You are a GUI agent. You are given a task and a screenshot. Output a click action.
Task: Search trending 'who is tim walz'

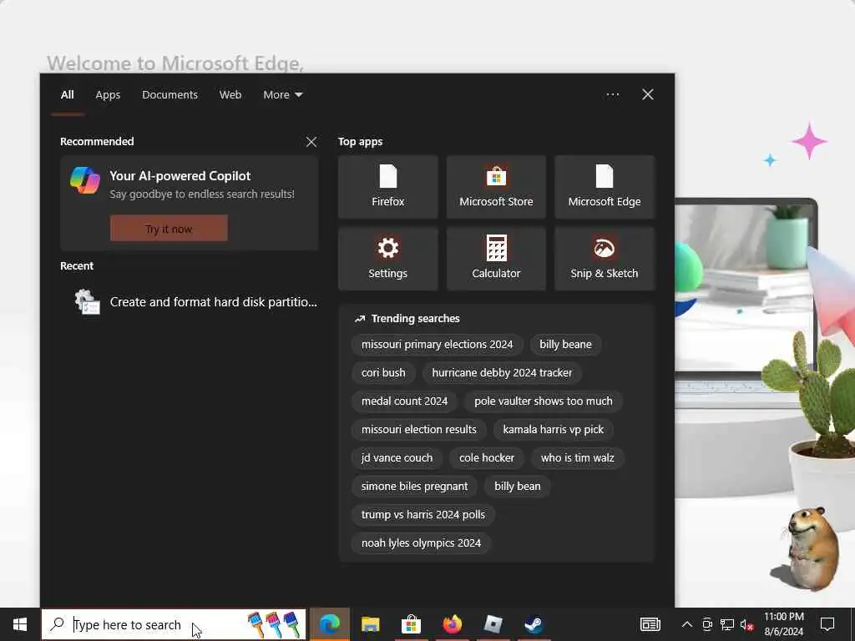[577, 458]
